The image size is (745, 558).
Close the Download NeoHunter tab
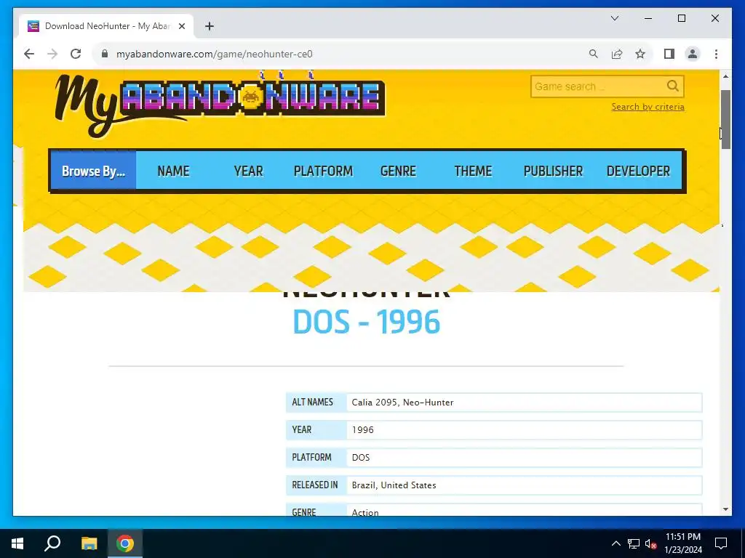pyautogui.click(x=181, y=26)
